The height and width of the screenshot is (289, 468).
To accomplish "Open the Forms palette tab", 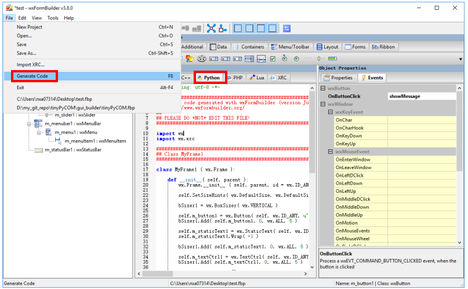I will click(x=355, y=47).
